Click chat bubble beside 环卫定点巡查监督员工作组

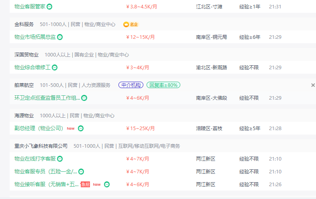tap(84, 98)
